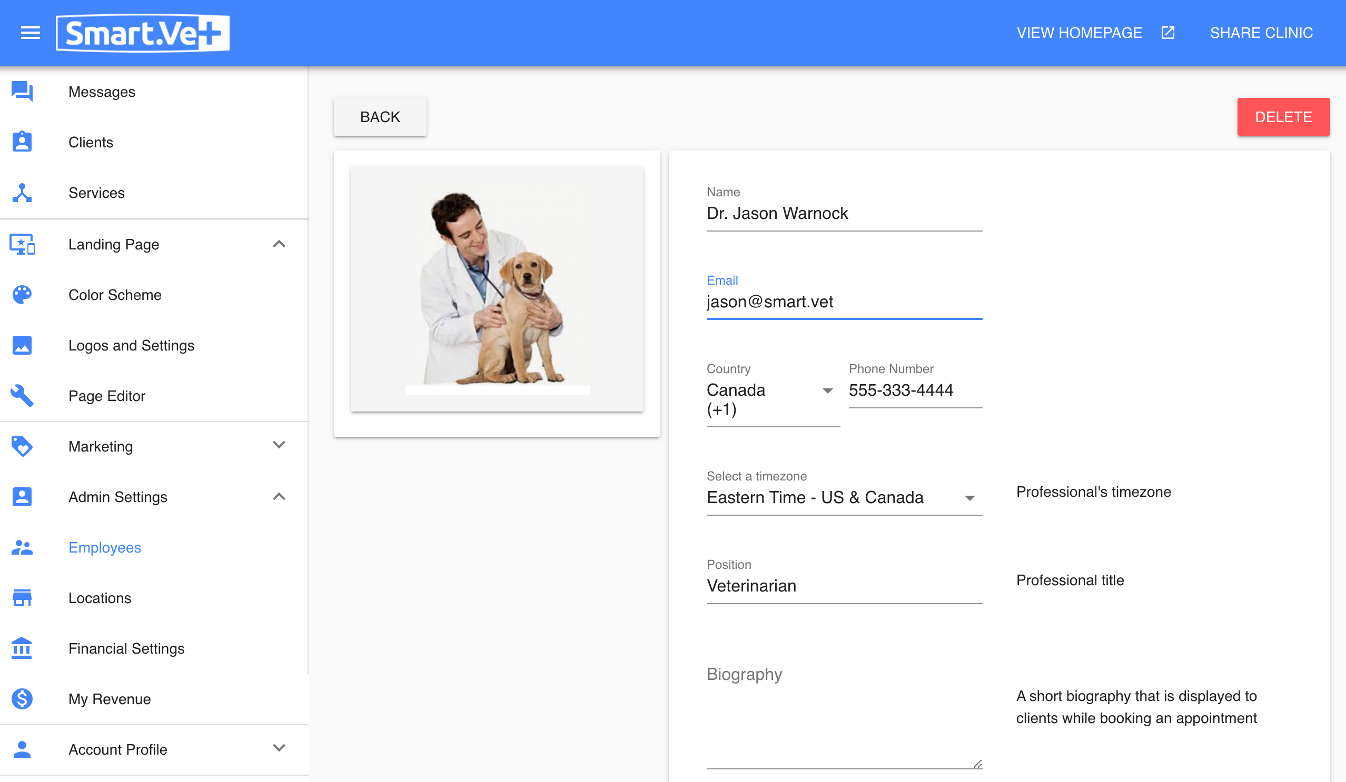Viewport: 1346px width, 782px height.
Task: Click the external-link icon beside View Homepage
Action: coord(1168,33)
